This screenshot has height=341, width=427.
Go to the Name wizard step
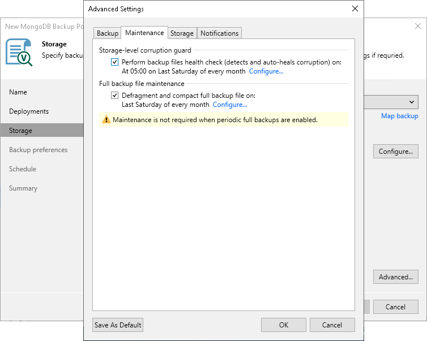[x=18, y=92]
